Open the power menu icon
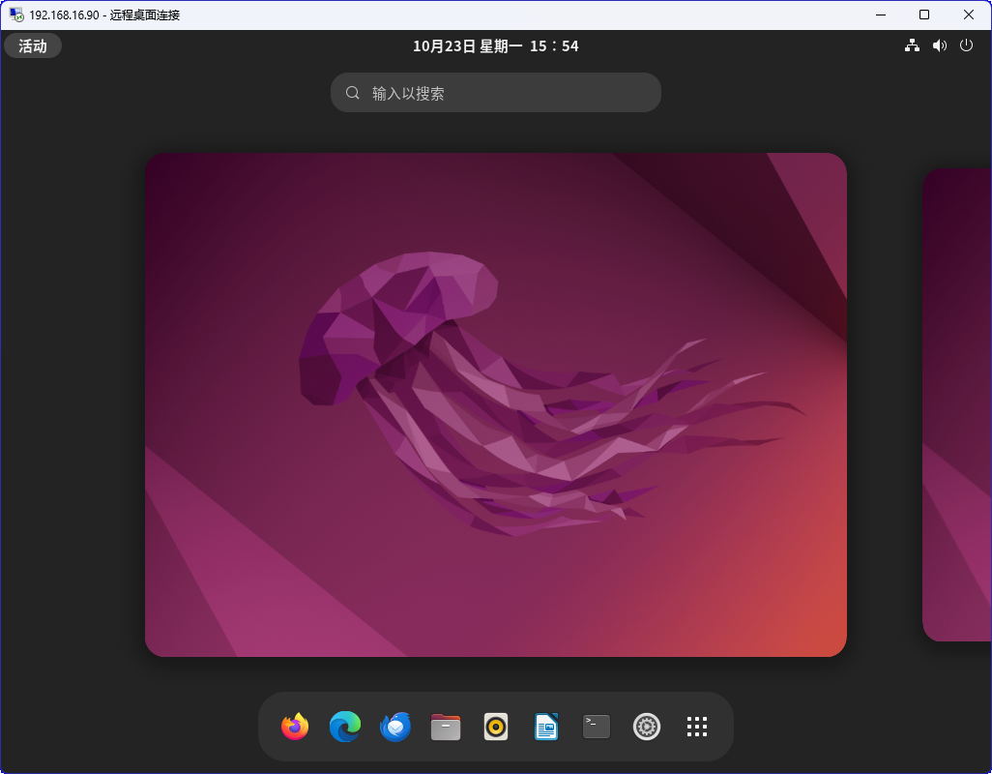 click(966, 45)
